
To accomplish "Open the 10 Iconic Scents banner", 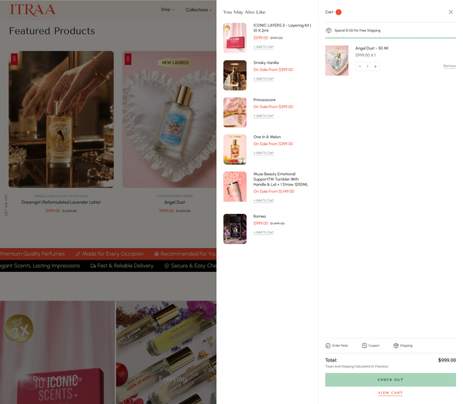I will [57, 352].
